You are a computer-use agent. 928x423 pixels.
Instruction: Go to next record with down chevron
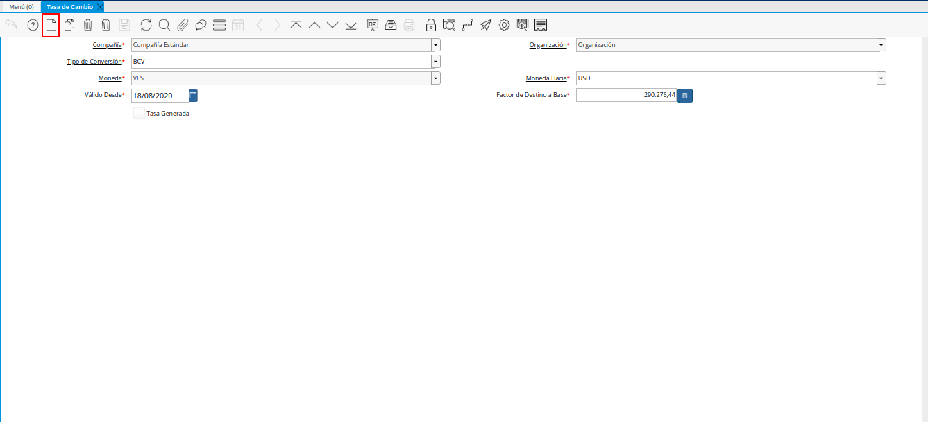[332, 26]
